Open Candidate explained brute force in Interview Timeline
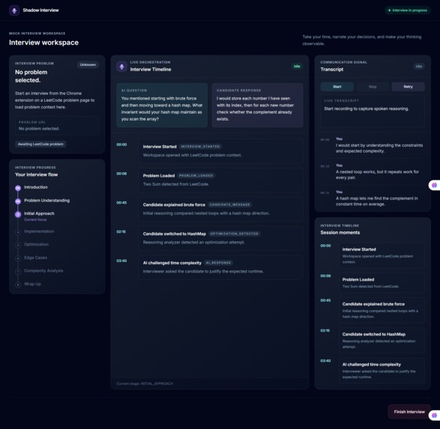This screenshot has width=440, height=429. 220,209
